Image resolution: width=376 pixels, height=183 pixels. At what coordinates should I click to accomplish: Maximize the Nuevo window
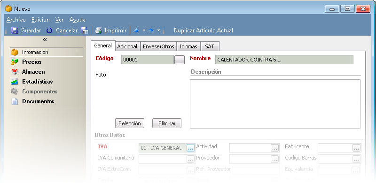pos(347,9)
